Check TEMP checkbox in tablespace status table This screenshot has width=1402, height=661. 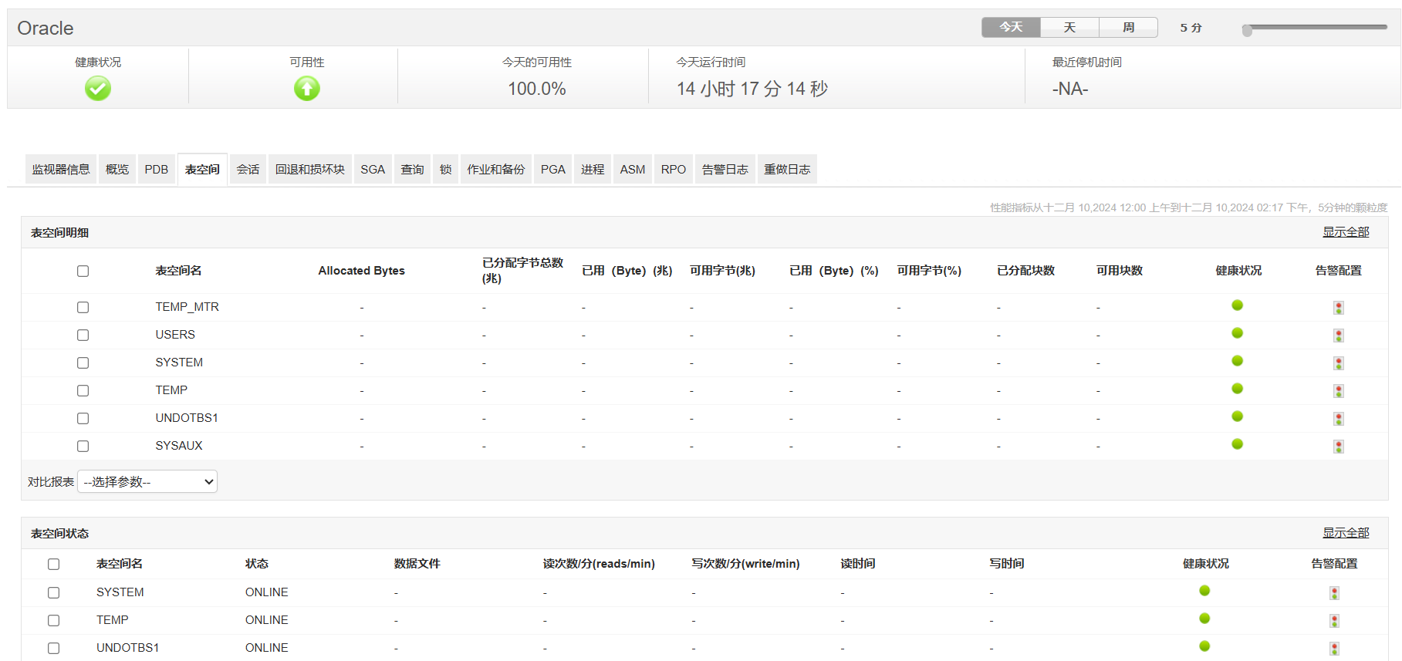53,620
